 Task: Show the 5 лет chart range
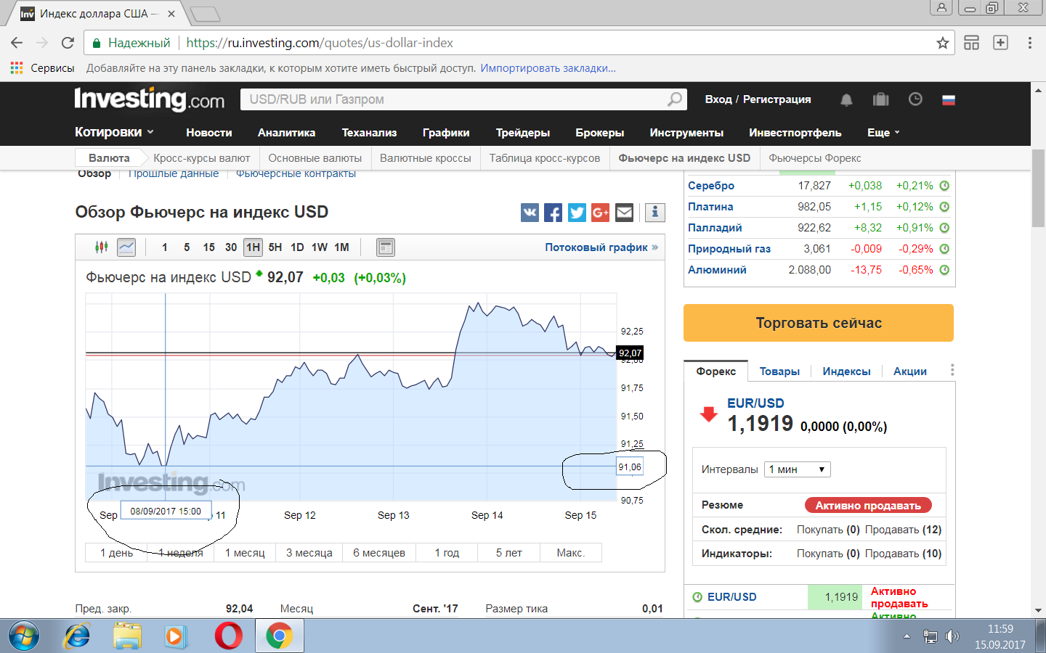tap(508, 553)
